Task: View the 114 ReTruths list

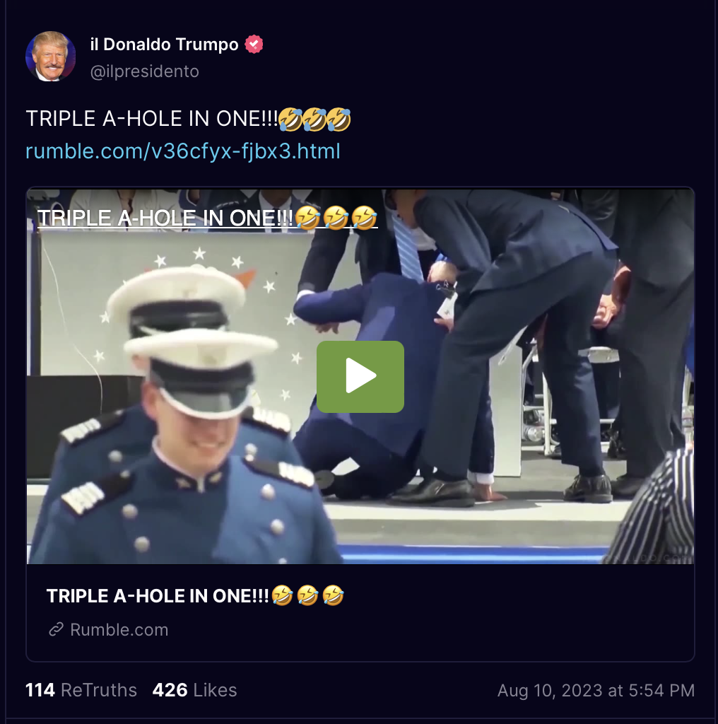Action: click(81, 690)
